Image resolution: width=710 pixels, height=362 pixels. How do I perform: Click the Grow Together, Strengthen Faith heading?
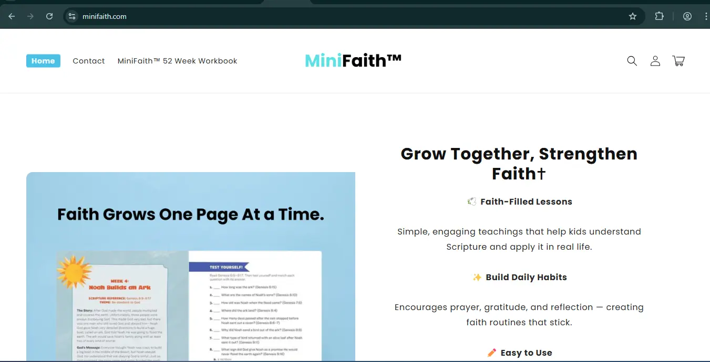tap(519, 163)
